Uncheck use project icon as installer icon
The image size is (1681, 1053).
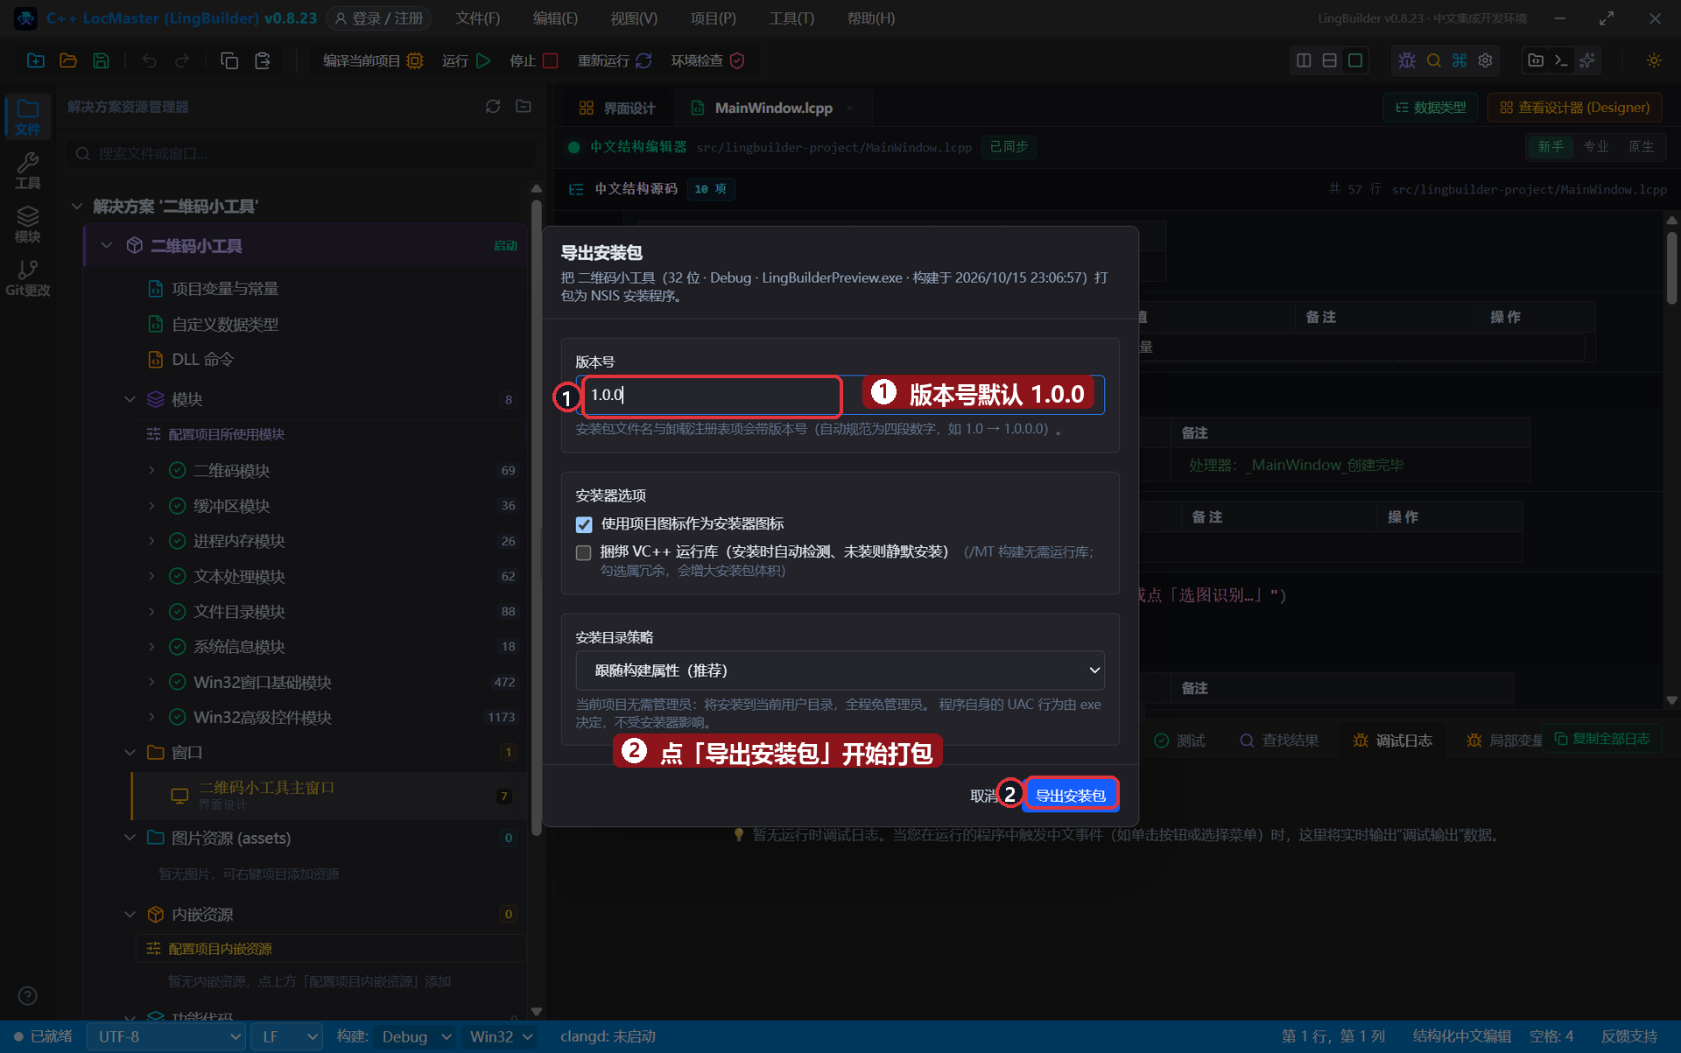point(584,524)
